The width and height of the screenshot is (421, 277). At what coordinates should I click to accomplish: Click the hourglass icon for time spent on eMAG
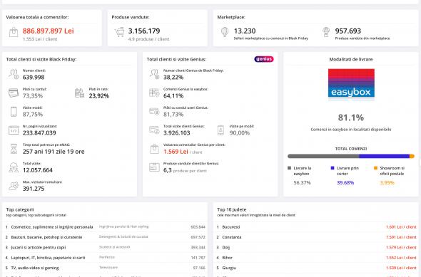[x=14, y=149]
